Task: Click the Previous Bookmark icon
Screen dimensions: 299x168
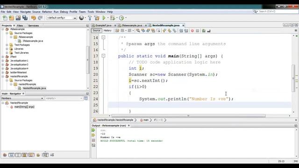Action: (x=164, y=31)
